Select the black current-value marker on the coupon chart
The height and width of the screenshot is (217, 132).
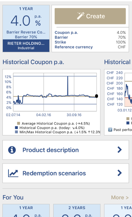click(x=96, y=96)
